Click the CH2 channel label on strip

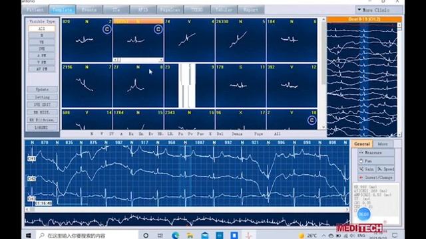pyautogui.click(x=31, y=179)
